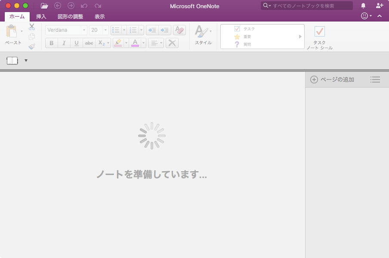Open the notebook folder icon
Image resolution: width=389 pixels, height=258 pixels.
[44, 6]
